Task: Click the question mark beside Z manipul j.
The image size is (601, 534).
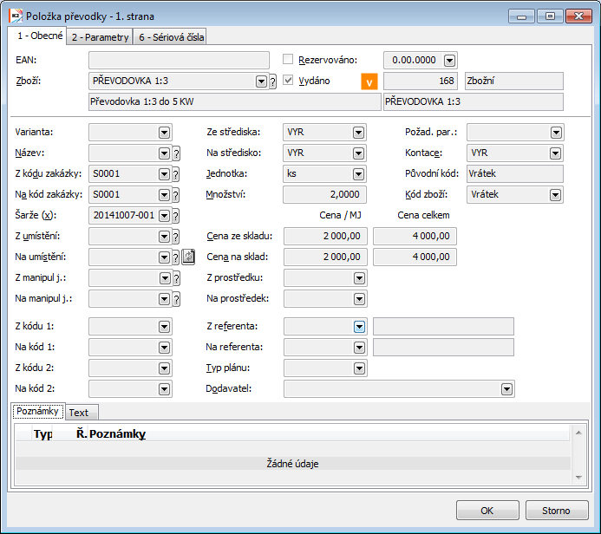Action: (176, 278)
